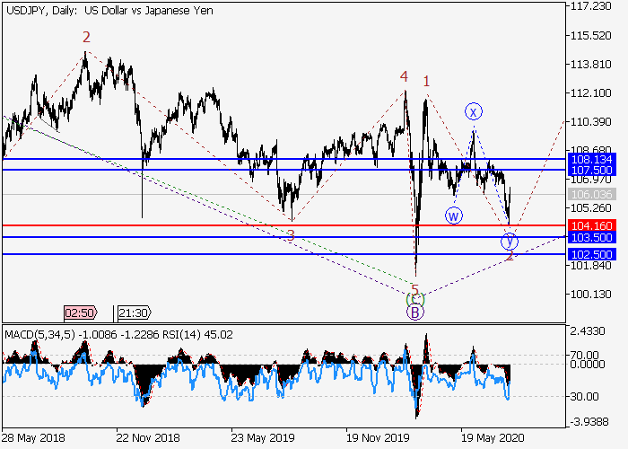Click the circled w wave label
Viewport: 628px width, 449px height.
tap(454, 216)
